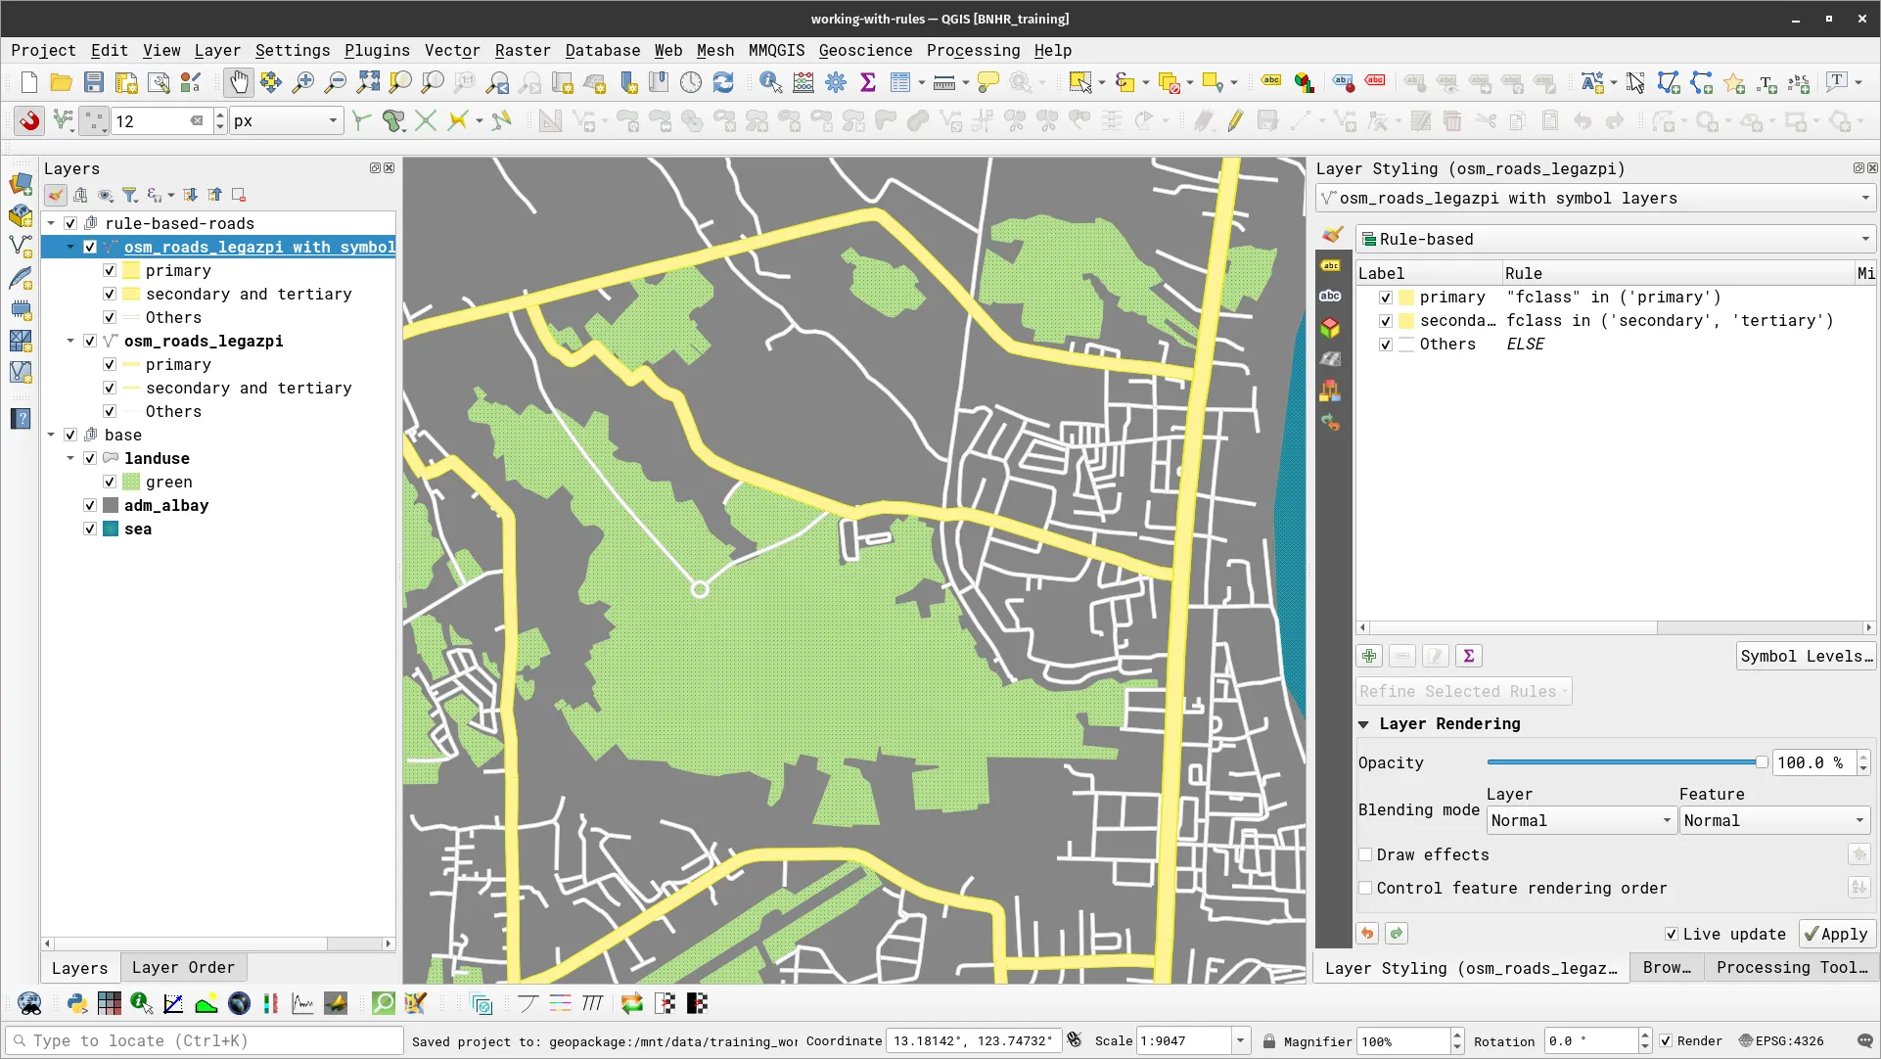Open the Python console icon
The height and width of the screenshot is (1059, 1881).
[x=77, y=1003]
